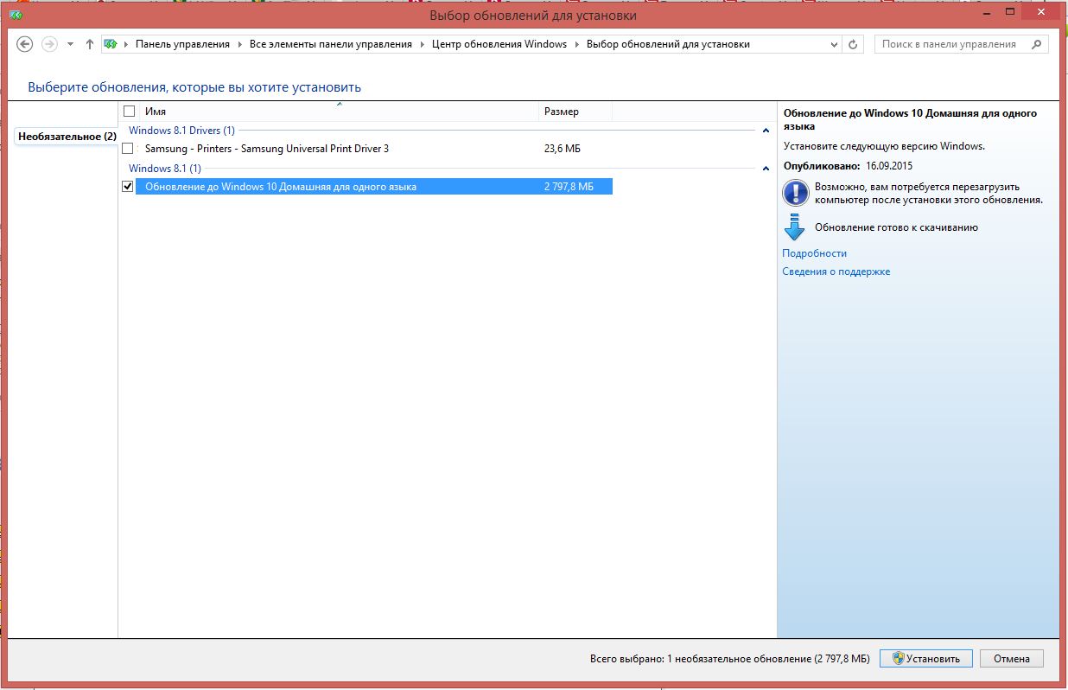Click the Выберите обновления heading text
The image size is (1068, 690).
(194, 87)
